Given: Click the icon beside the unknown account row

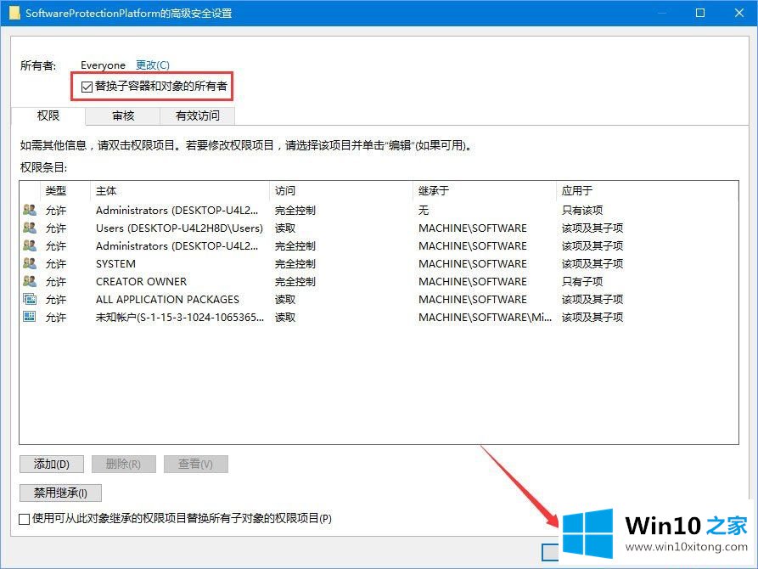Looking at the screenshot, I should point(30,317).
